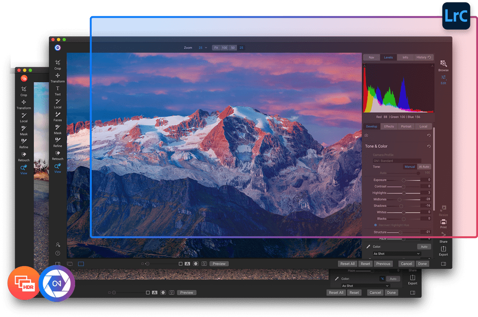Image resolution: width=478 pixels, height=317 pixels.
Task: Click the Fit zoom button
Action: point(216,48)
